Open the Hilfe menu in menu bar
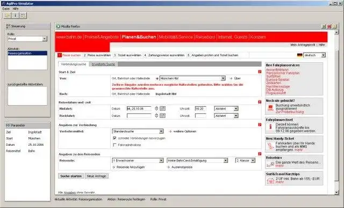This screenshot has width=344, height=208. click(x=16, y=9)
